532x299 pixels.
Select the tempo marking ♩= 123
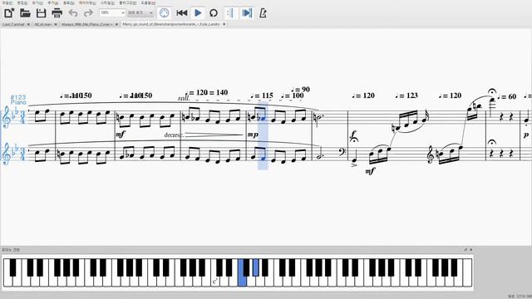406,96
